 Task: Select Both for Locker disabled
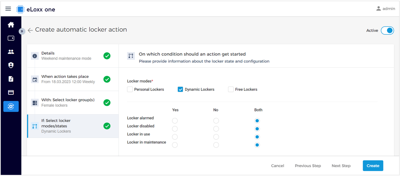(257, 129)
